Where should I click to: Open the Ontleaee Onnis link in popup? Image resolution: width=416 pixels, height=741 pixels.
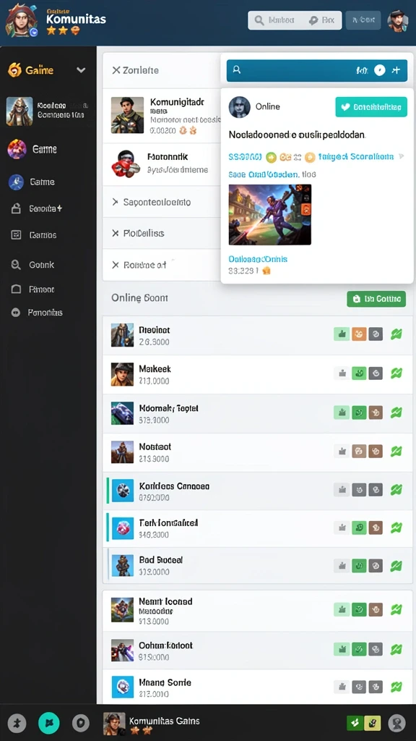258,259
